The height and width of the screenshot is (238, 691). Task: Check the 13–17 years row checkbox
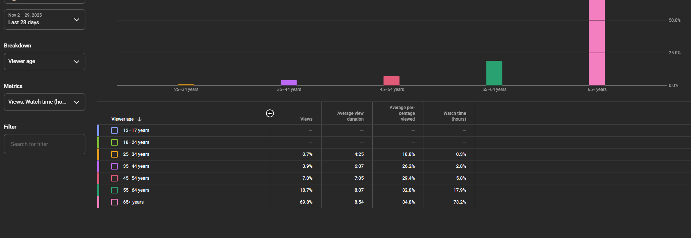click(x=114, y=130)
